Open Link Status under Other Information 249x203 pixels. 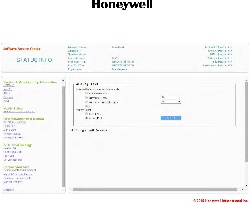click(x=9, y=130)
